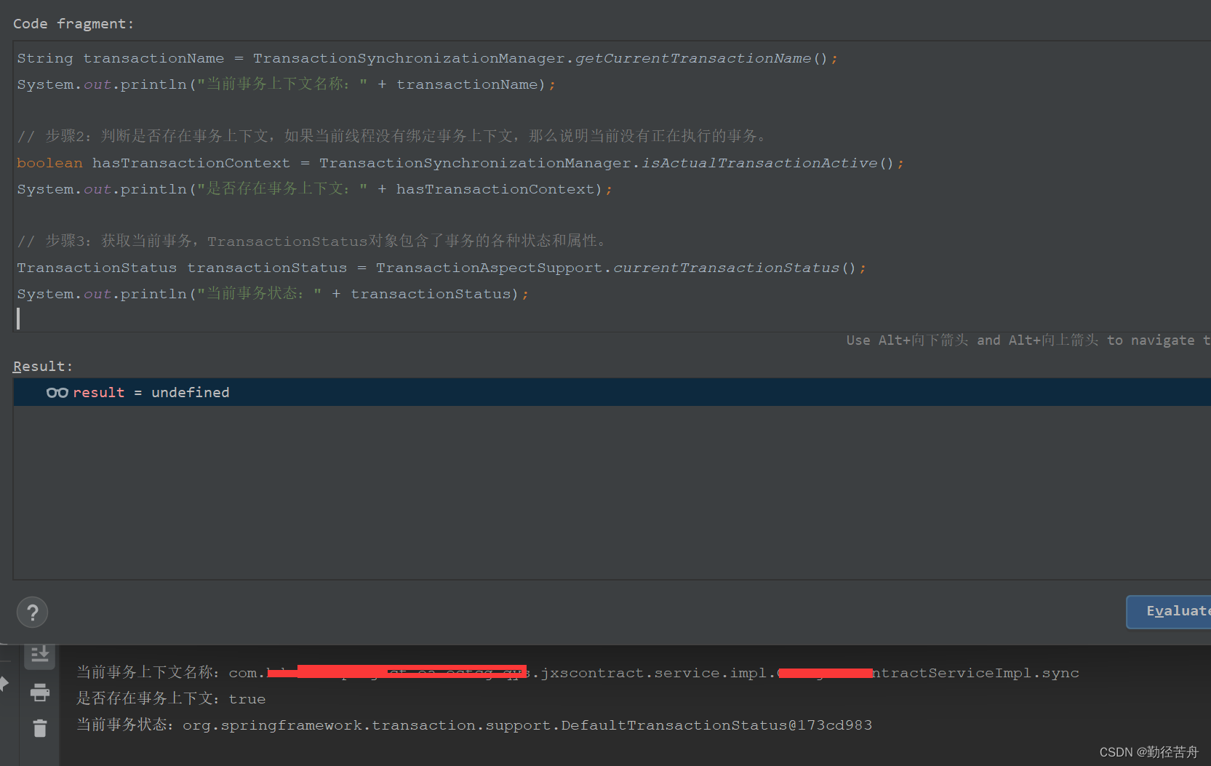
Task: Click the println line printing transactionStatus
Action: [x=273, y=294]
